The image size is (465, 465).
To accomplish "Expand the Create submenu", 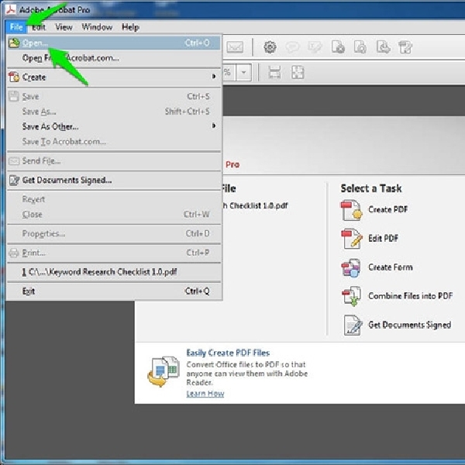I will point(114,77).
